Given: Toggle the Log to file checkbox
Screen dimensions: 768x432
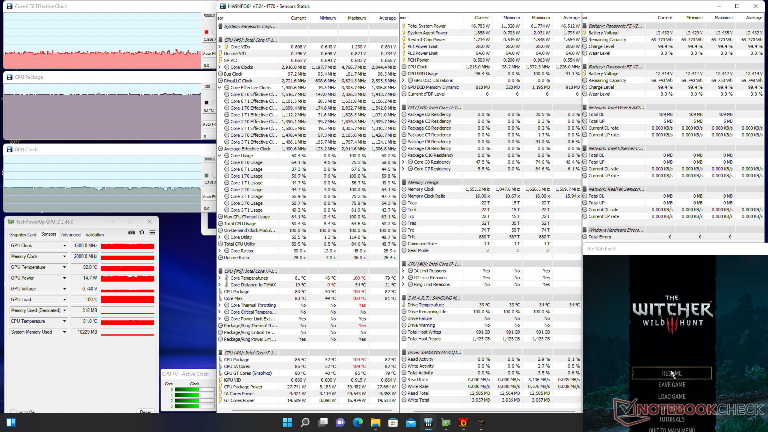Looking at the screenshot, I should (x=13, y=412).
